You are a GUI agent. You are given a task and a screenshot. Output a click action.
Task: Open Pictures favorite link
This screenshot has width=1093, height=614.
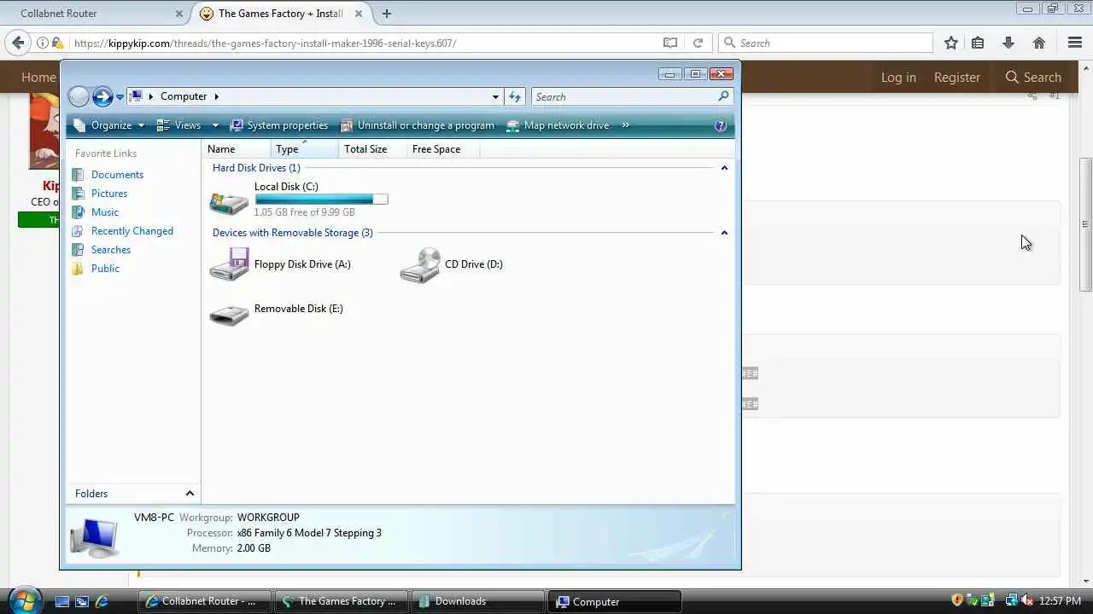[x=109, y=194]
